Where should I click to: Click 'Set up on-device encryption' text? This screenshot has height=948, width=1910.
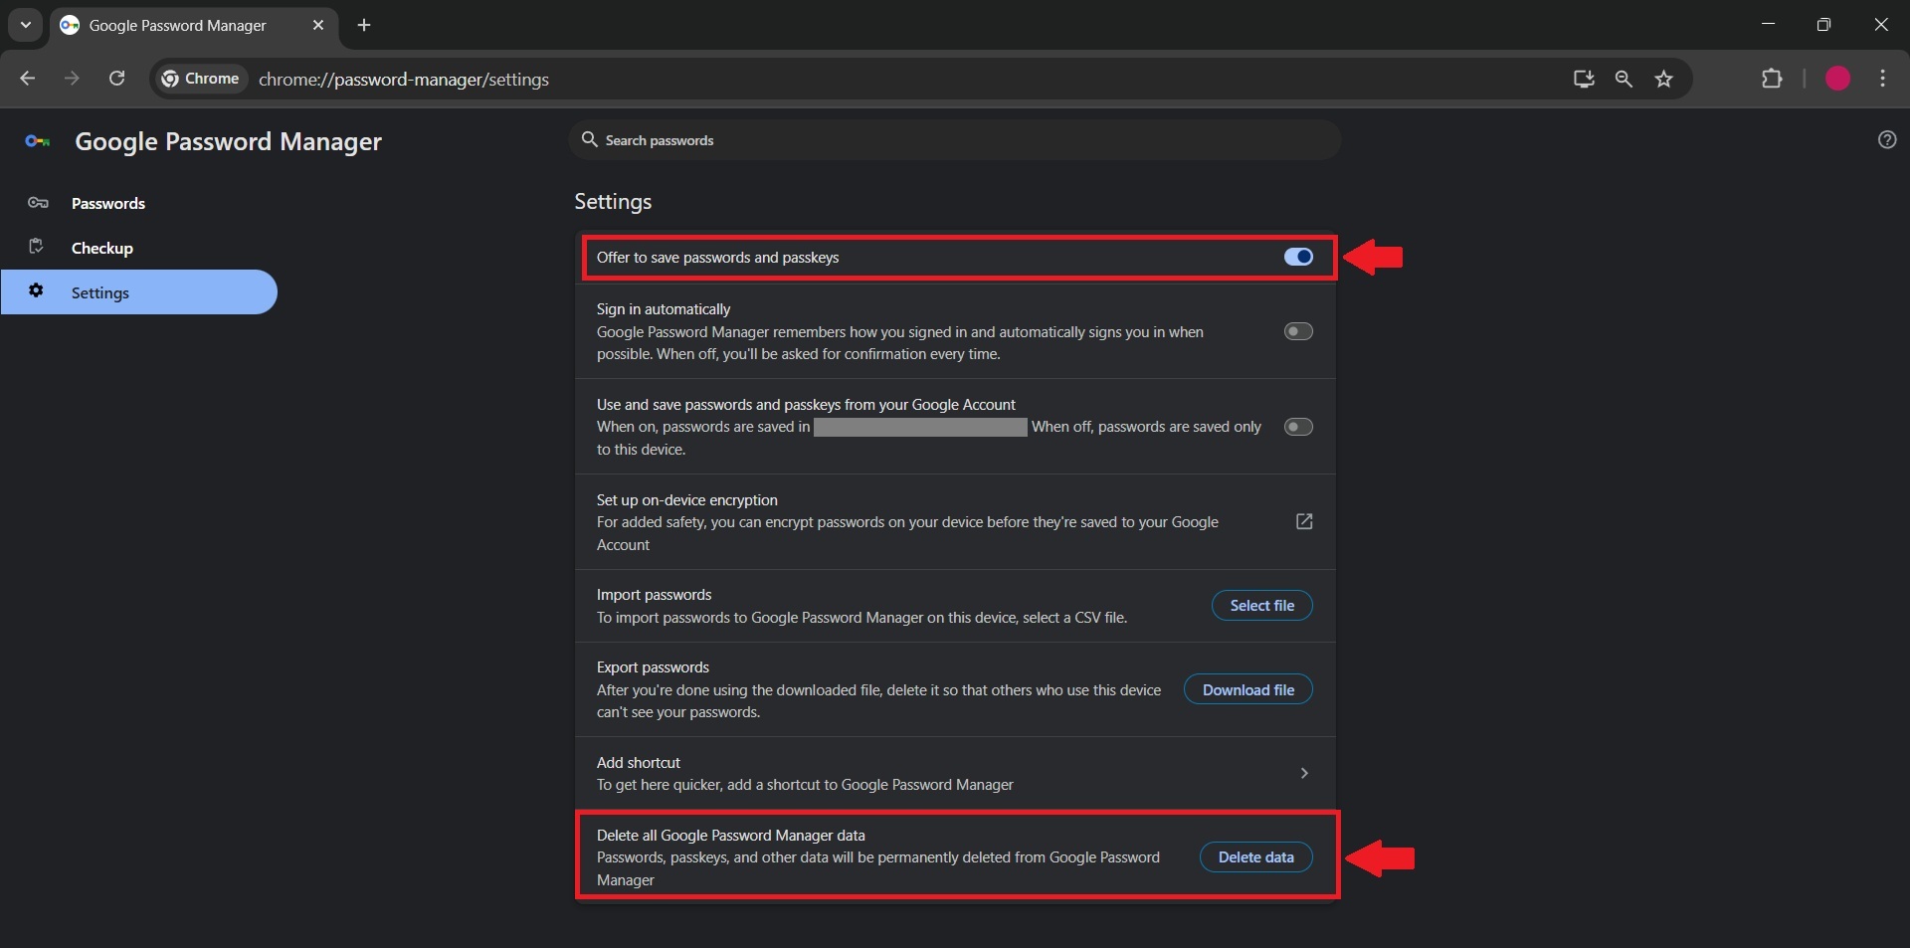pos(687,500)
